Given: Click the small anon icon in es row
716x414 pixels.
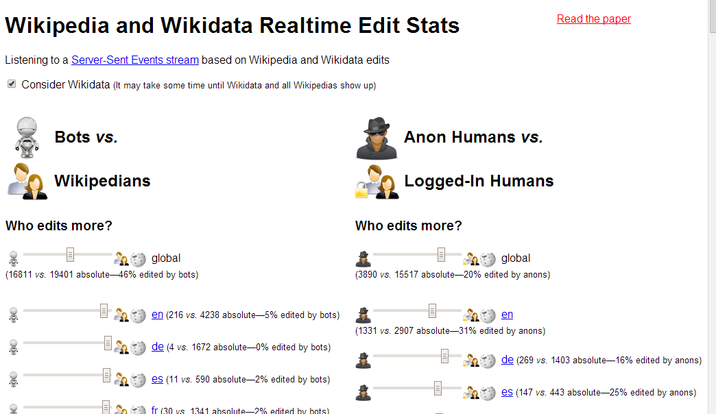Looking at the screenshot, I should point(363,393).
